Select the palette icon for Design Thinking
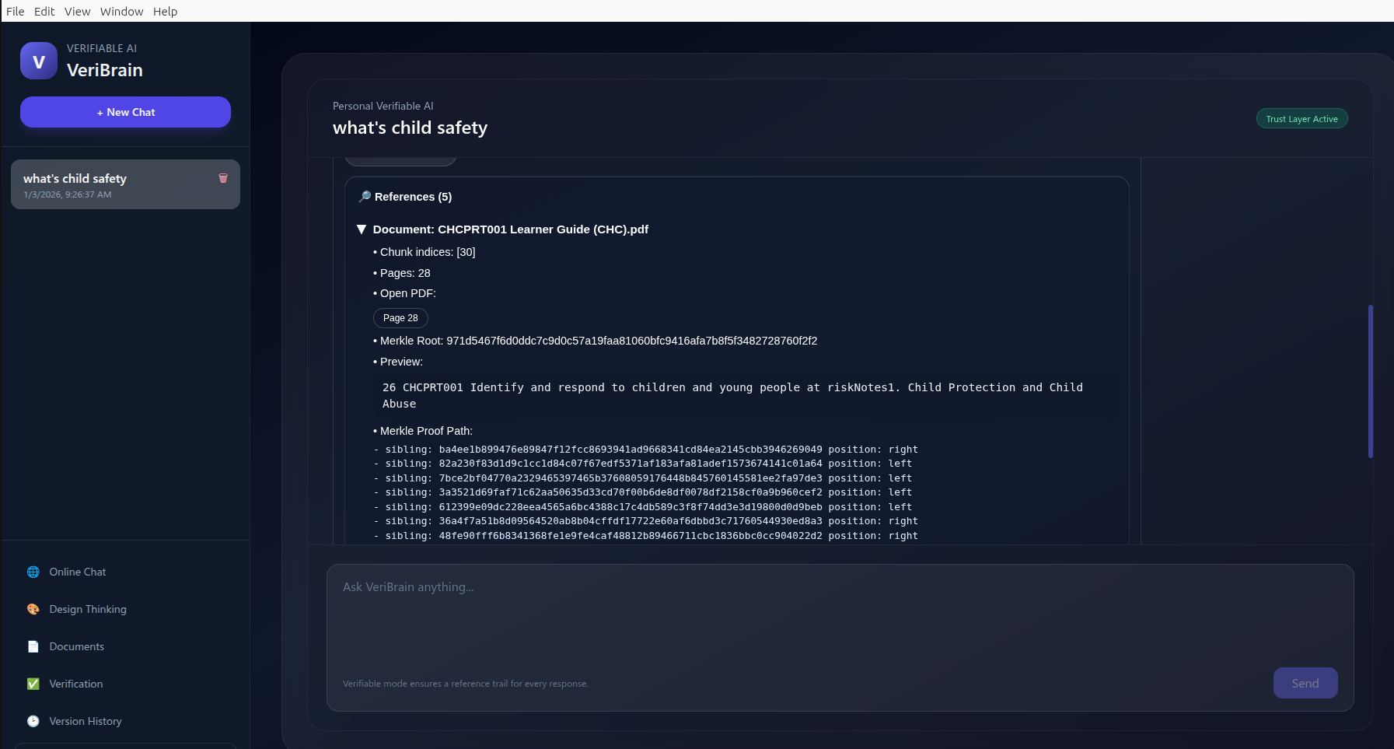This screenshot has width=1394, height=749. (33, 609)
